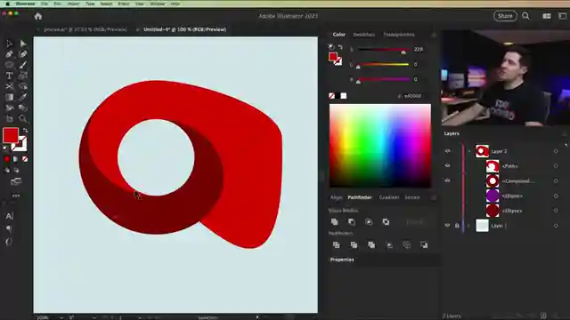Select the Type tool

point(9,76)
